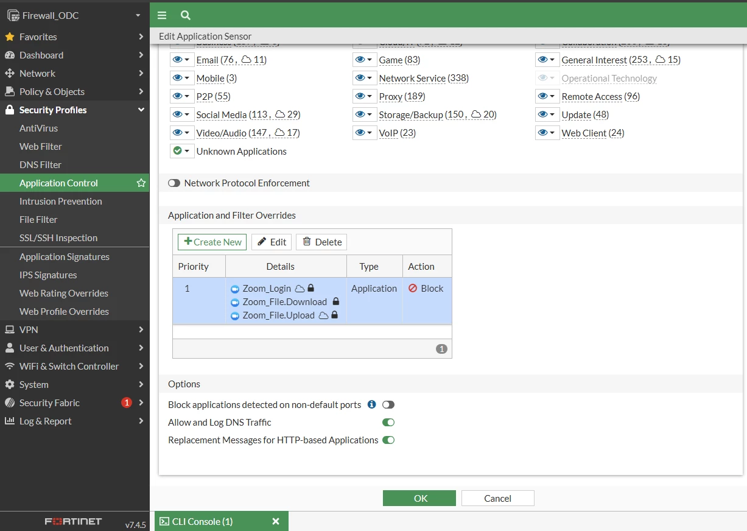
Task: Toggle Block applications detected on non-default ports
Action: (388, 404)
